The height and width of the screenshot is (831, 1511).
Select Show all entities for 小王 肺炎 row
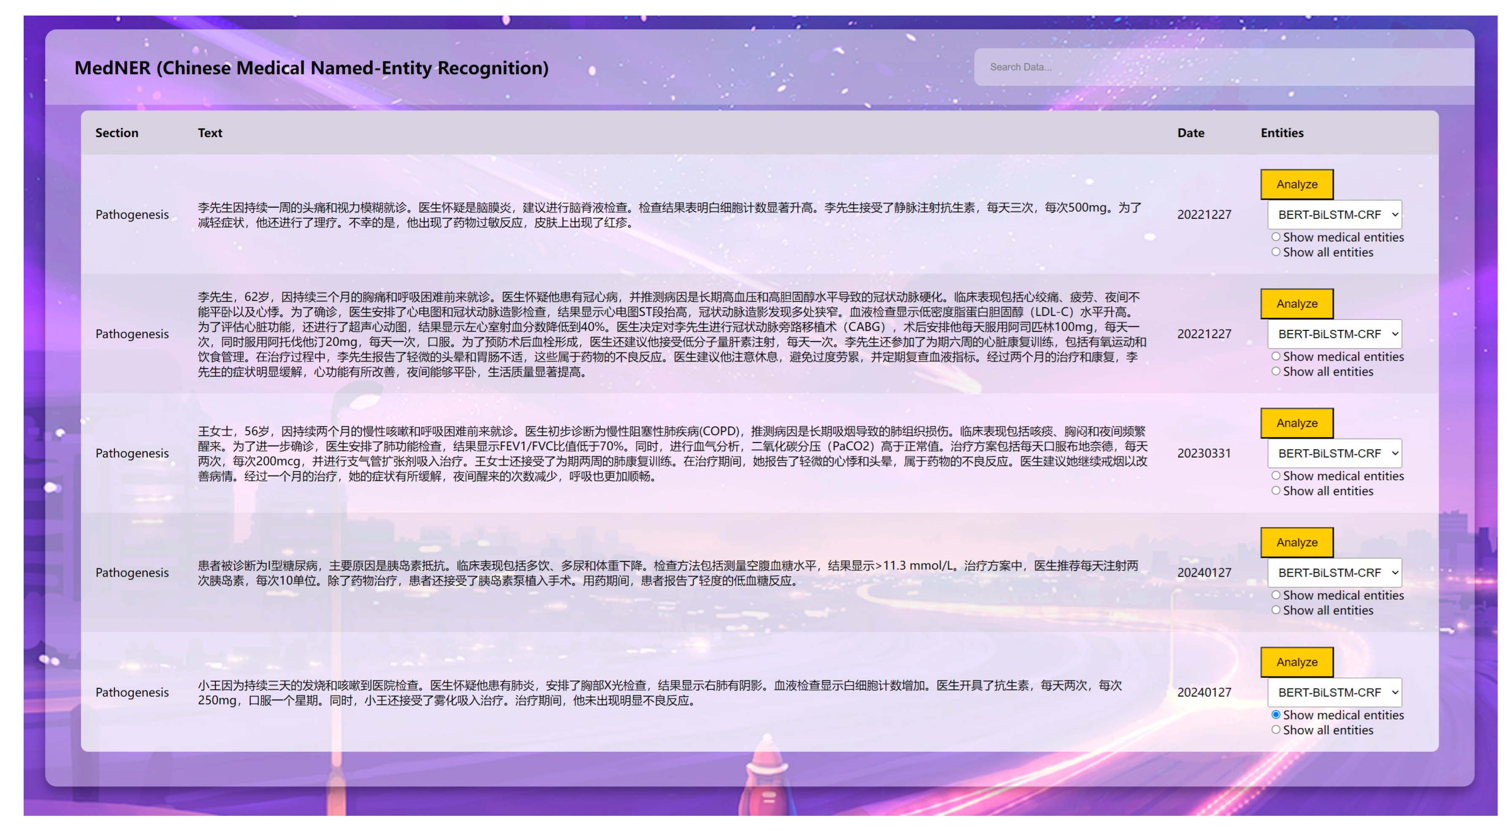tap(1276, 730)
